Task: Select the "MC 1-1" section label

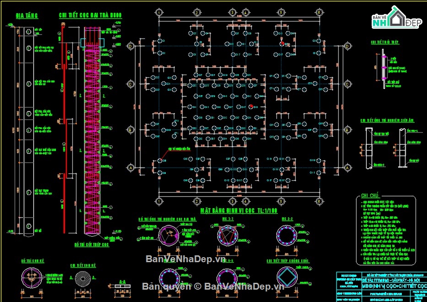Action: coord(228,219)
